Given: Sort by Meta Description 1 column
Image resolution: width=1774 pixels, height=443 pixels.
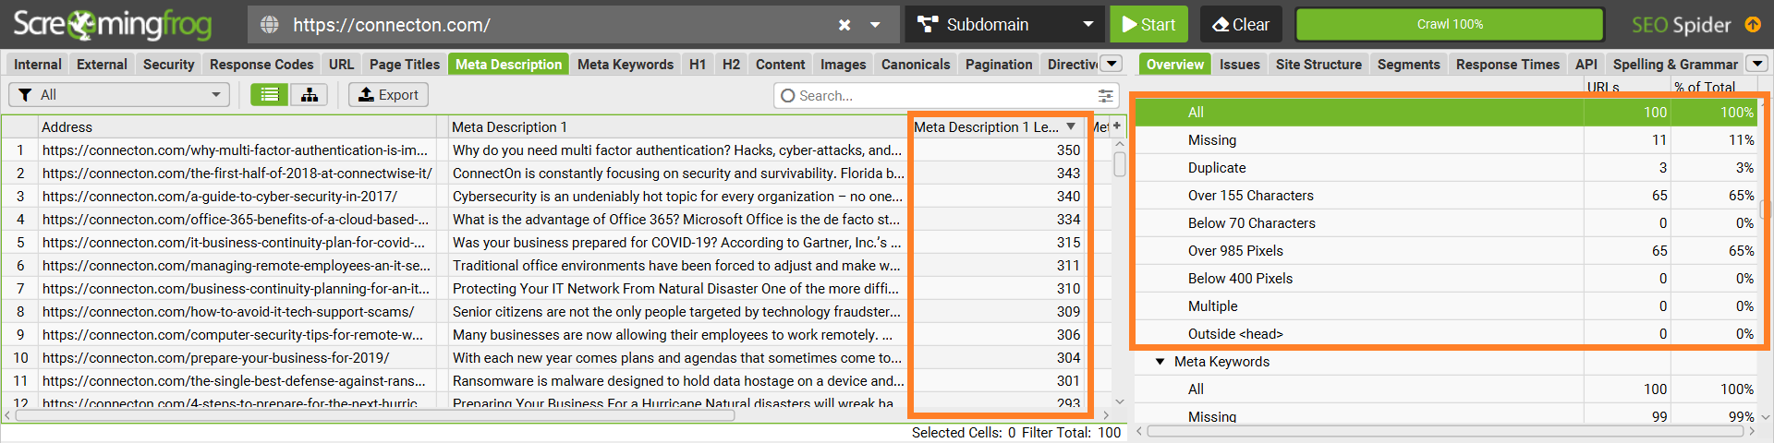Looking at the screenshot, I should 678,126.
